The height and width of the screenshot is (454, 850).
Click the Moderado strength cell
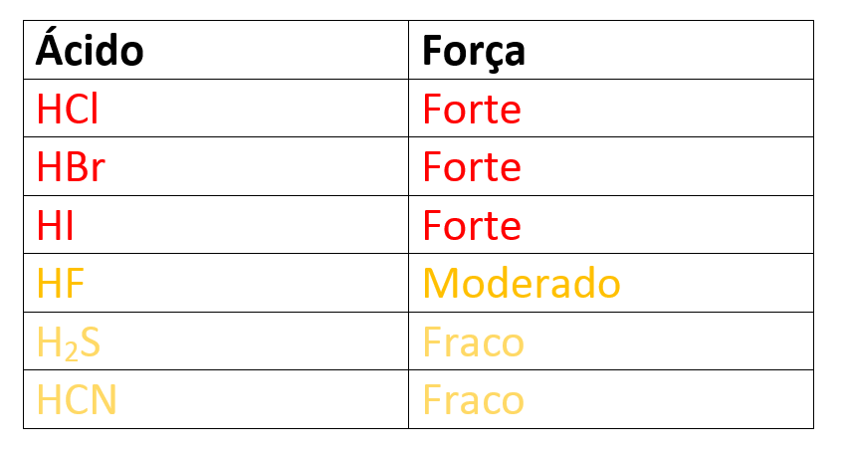522,284
